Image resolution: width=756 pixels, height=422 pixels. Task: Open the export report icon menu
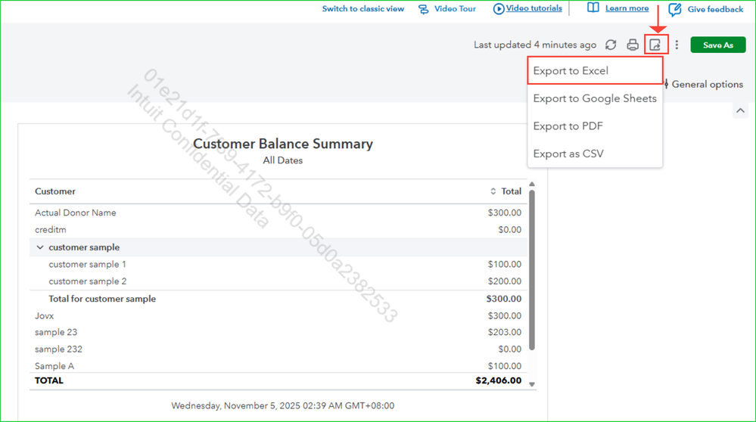click(655, 45)
